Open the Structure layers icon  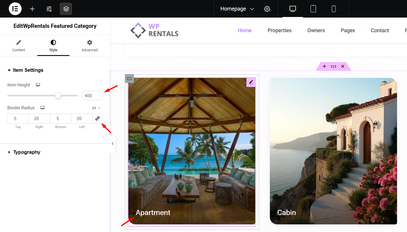[66, 9]
